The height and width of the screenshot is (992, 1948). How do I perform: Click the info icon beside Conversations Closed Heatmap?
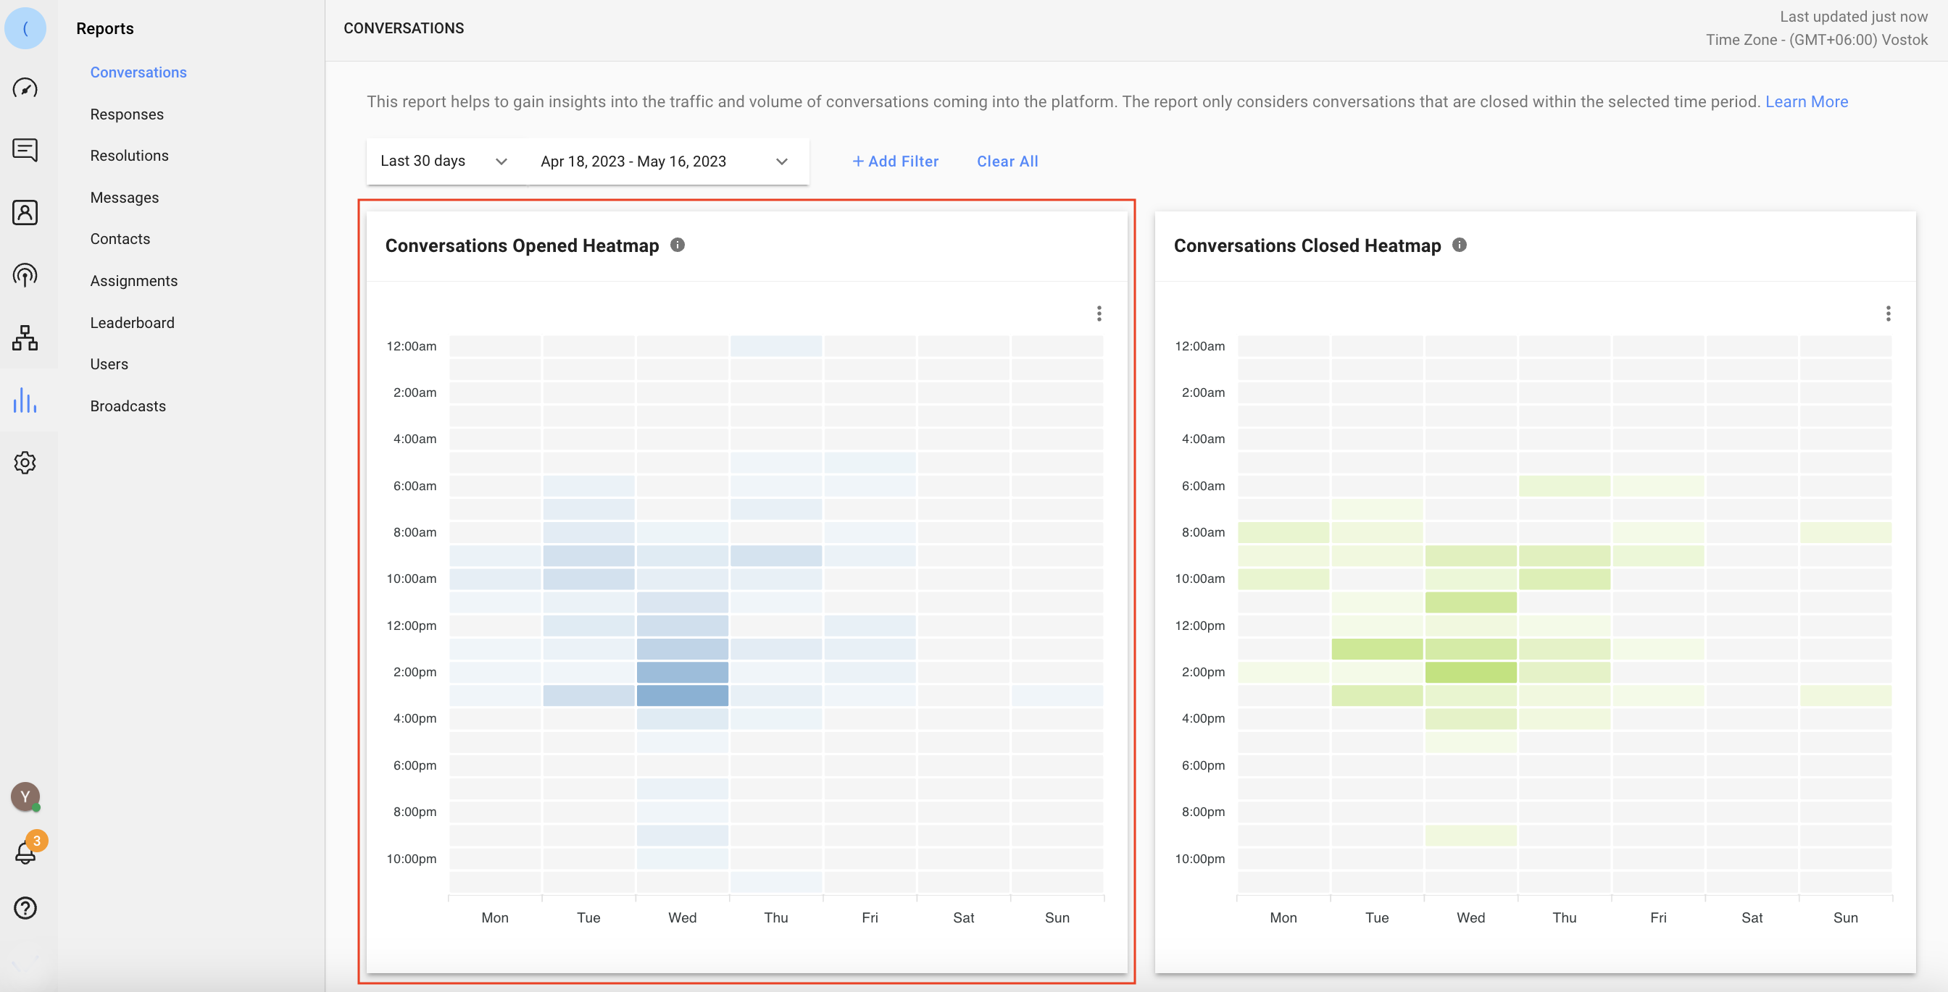(x=1460, y=245)
